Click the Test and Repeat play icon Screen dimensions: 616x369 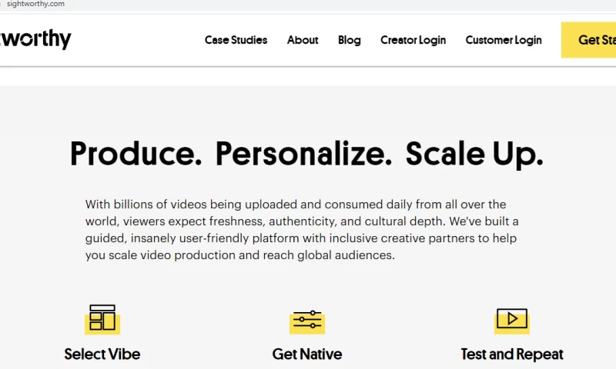pyautogui.click(x=511, y=318)
